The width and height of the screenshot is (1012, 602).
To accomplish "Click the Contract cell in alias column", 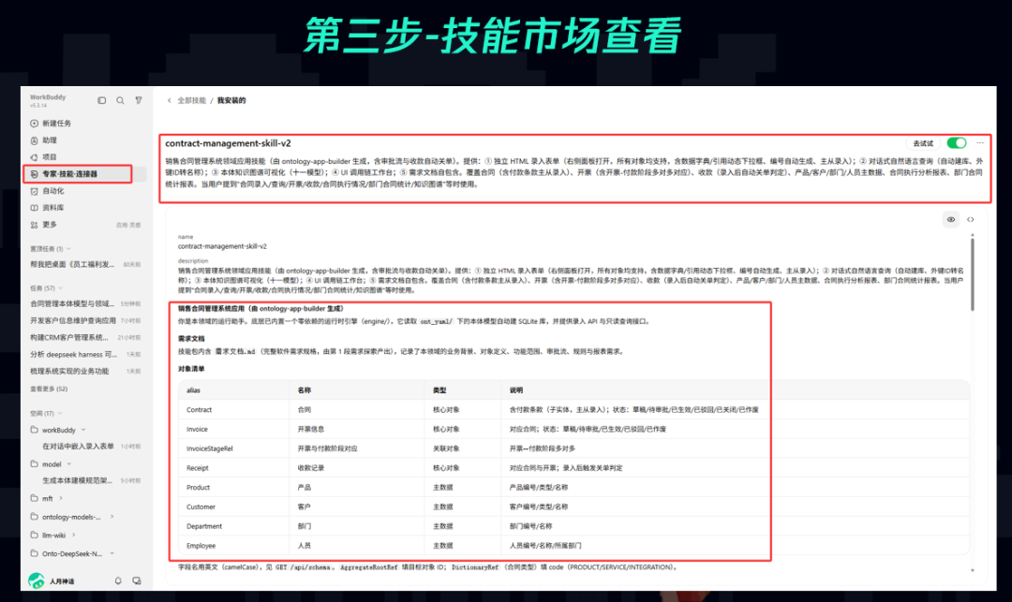I will point(199,410).
